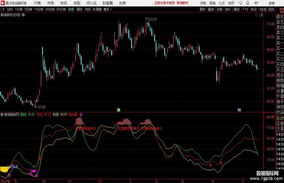Click 2024年 on the date axis

coord(5,181)
